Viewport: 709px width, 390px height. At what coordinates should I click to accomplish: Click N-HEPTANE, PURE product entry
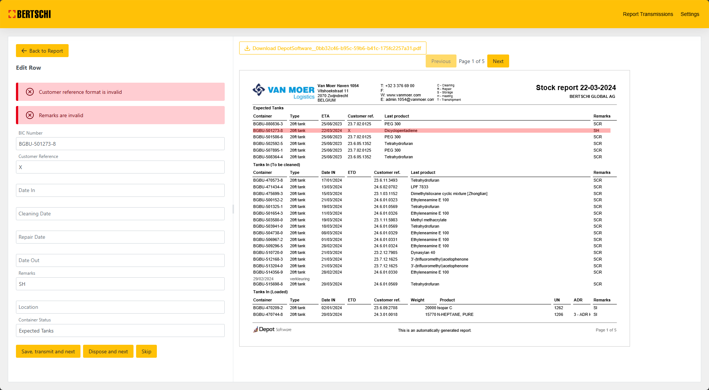pyautogui.click(x=455, y=314)
